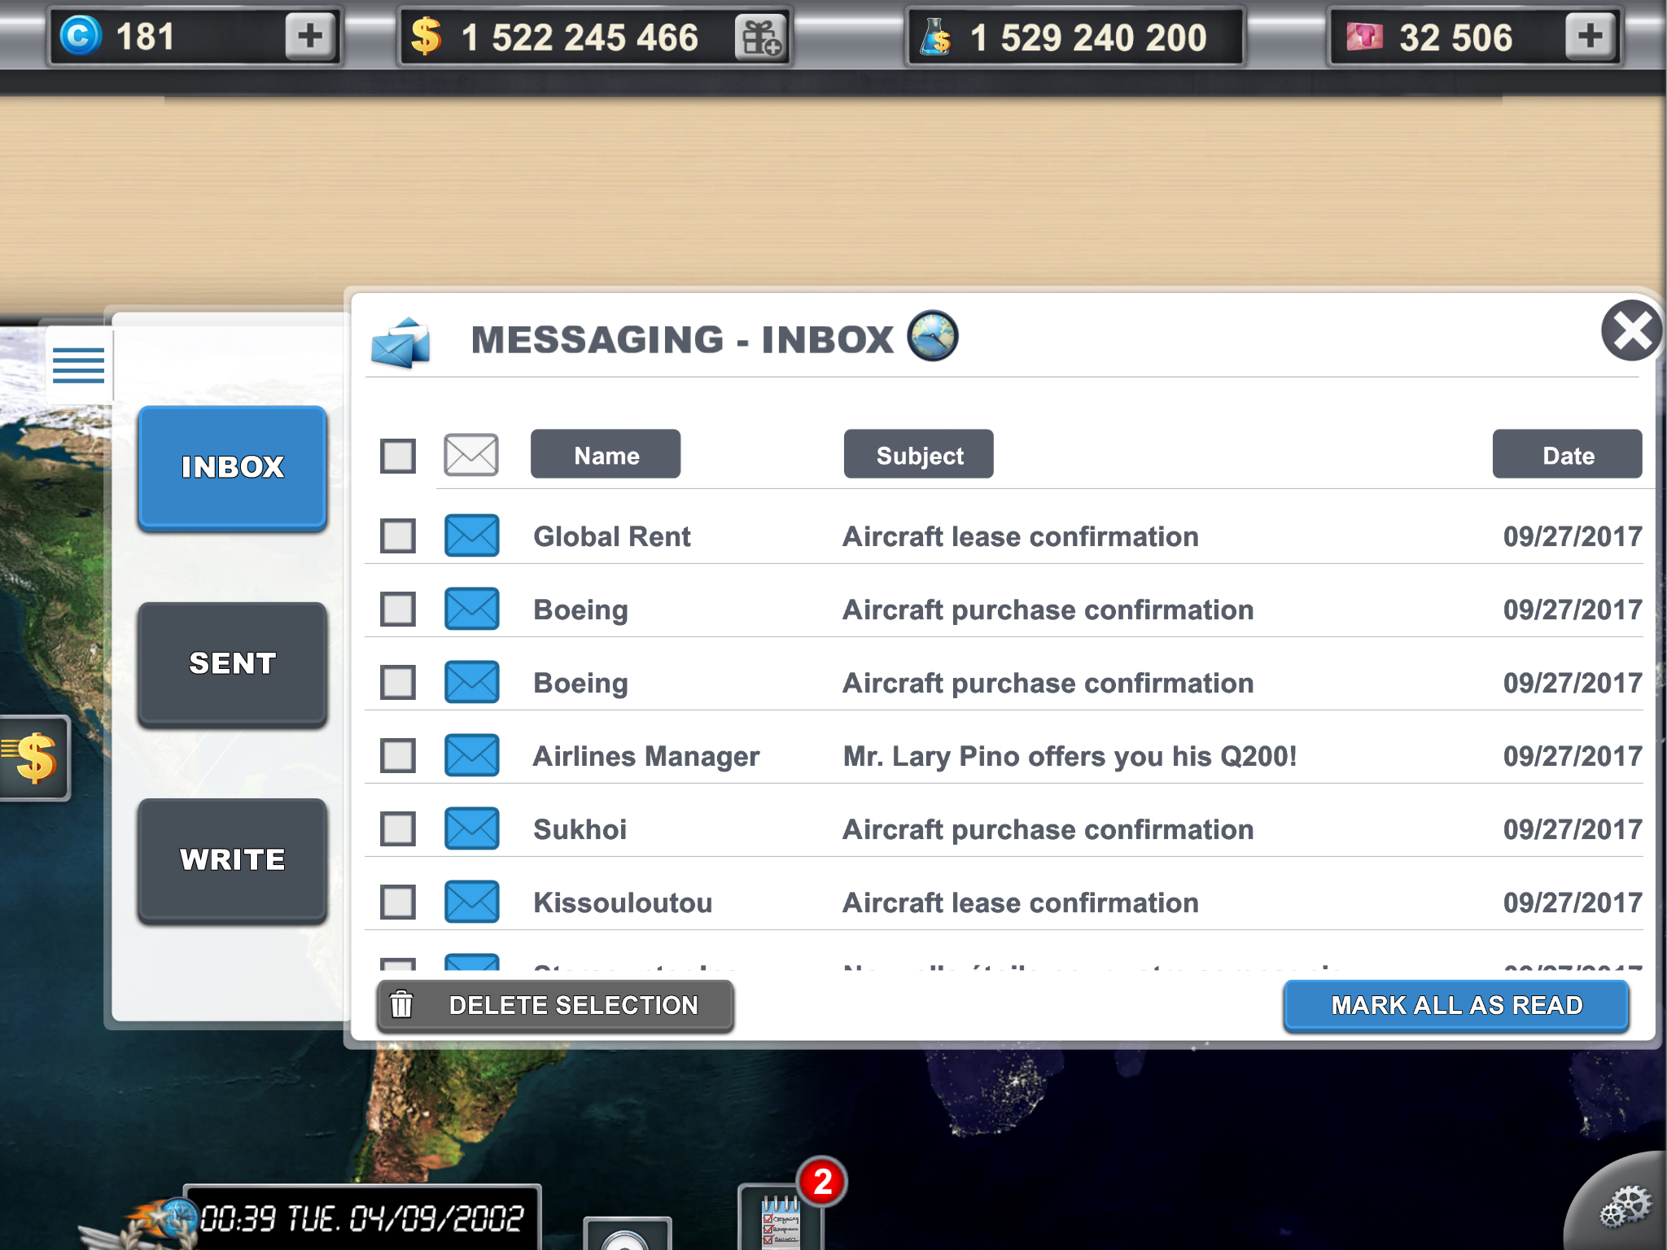1667x1250 pixels.
Task: Check the second Boeing message checkbox
Action: (x=398, y=683)
